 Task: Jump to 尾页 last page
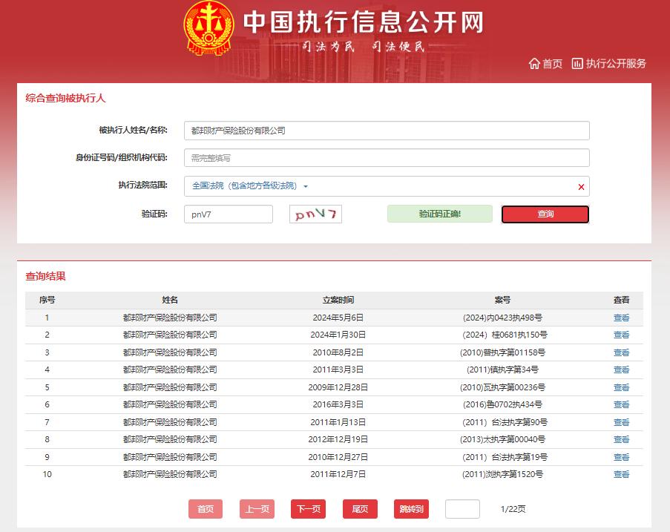(x=360, y=509)
